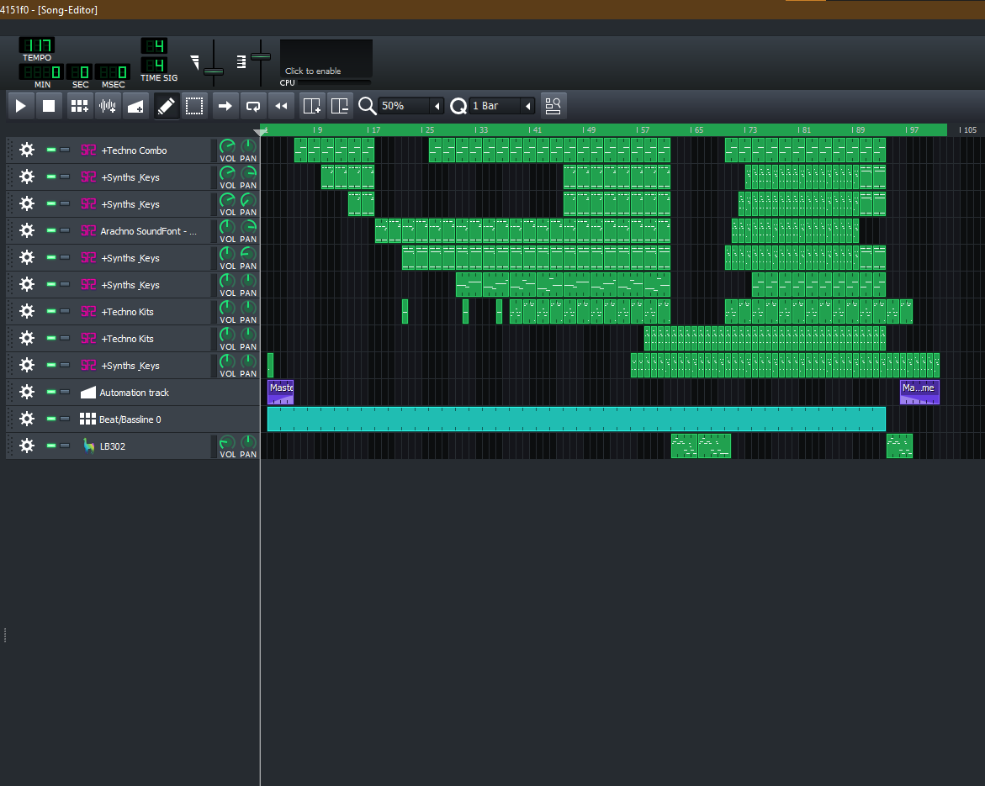
Task: Click the Add beat/bassline icon
Action: coord(79,106)
